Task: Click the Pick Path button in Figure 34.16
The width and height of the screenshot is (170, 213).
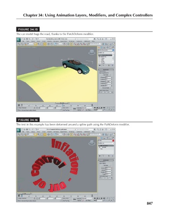Action: tap(105, 166)
